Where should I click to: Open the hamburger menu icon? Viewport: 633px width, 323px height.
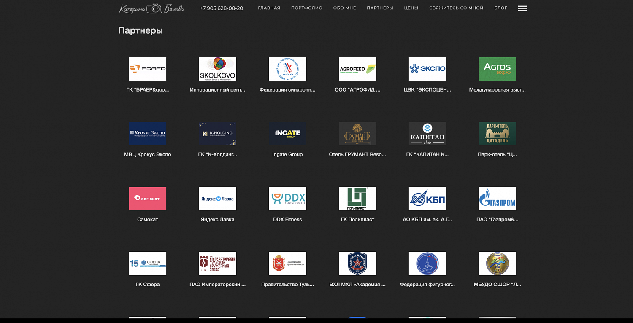click(x=522, y=8)
